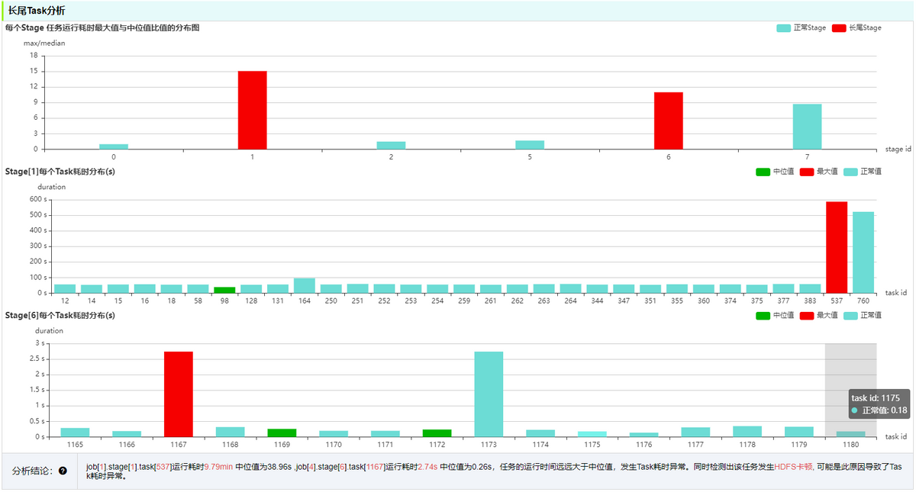Viewport: 916px width, 492px height.
Task: Click the 长尾Task分析 section header
Action: coord(37,11)
